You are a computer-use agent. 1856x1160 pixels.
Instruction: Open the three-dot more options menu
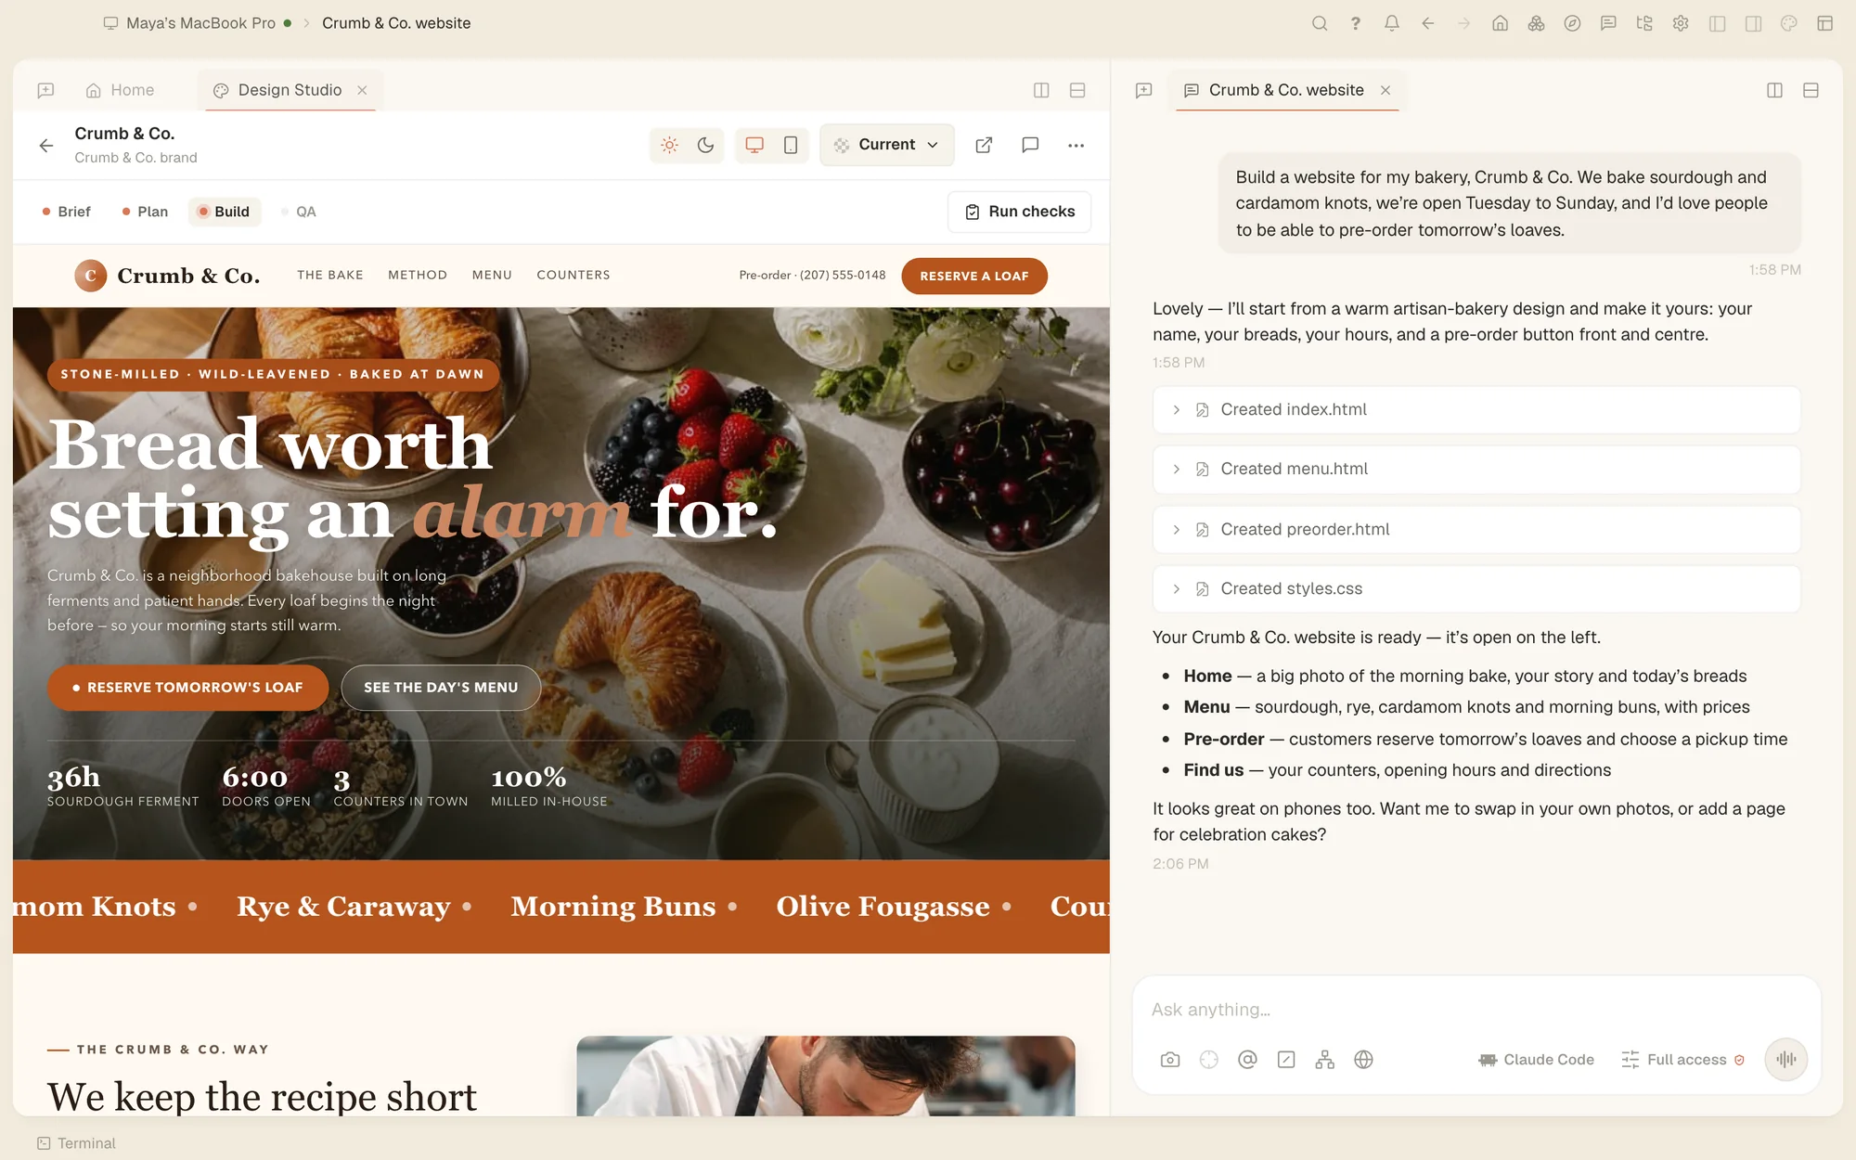[1076, 145]
